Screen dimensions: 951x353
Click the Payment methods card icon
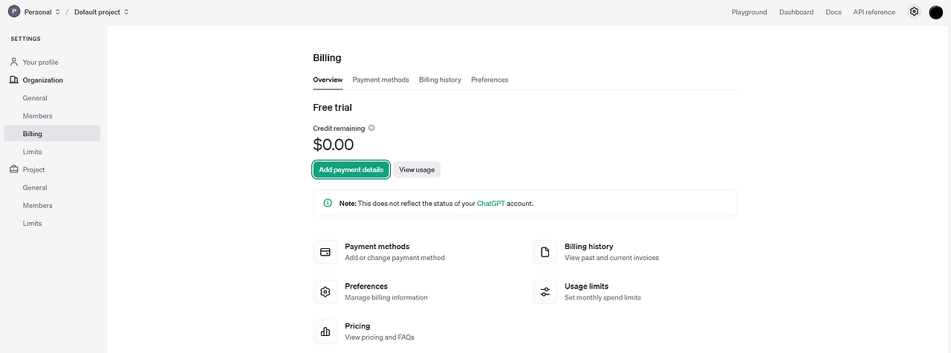click(x=325, y=252)
